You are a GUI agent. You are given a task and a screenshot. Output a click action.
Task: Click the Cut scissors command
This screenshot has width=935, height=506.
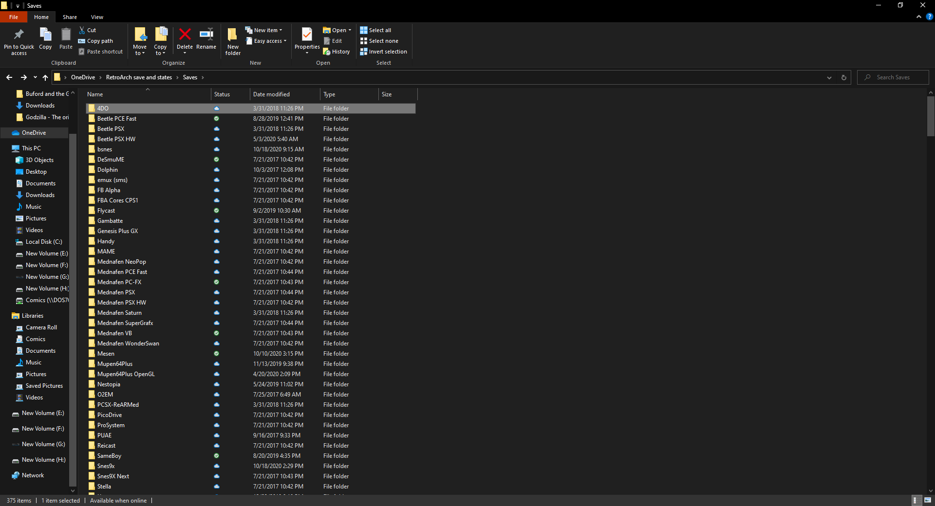(87, 30)
